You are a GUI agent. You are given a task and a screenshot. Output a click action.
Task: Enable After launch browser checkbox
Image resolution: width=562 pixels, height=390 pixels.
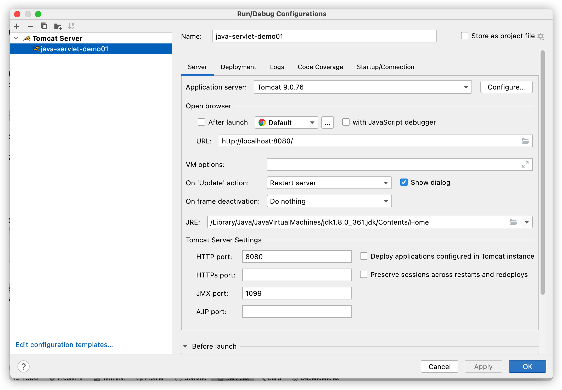click(x=201, y=122)
